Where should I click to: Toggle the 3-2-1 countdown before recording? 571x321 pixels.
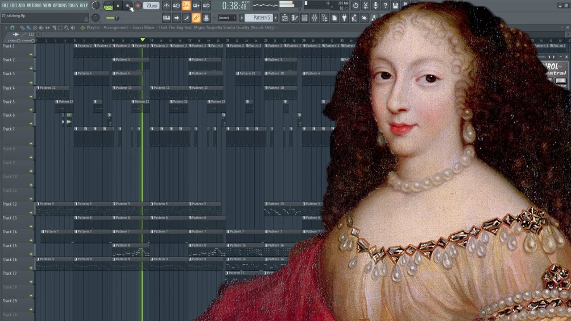click(186, 6)
